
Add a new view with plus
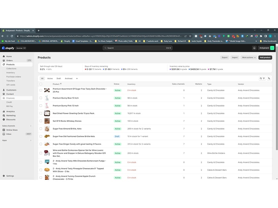tap(77, 78)
